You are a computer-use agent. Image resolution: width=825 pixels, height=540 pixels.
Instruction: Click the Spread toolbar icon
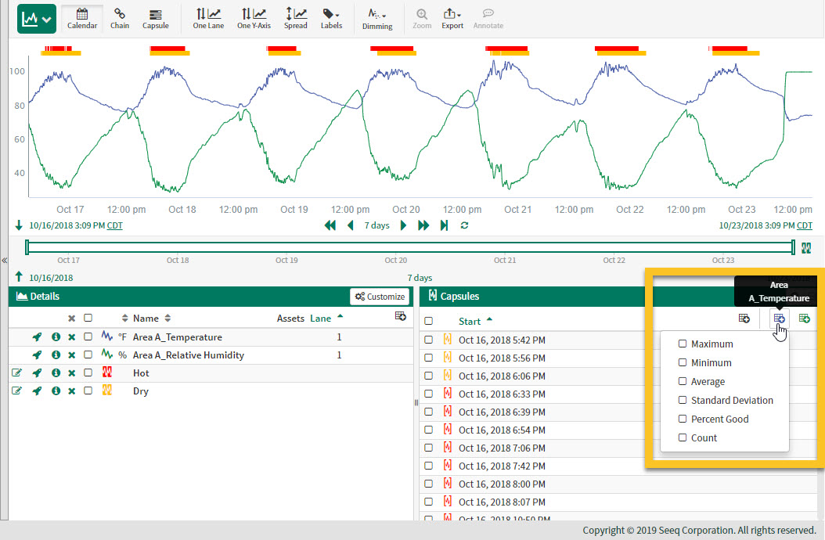(295, 18)
